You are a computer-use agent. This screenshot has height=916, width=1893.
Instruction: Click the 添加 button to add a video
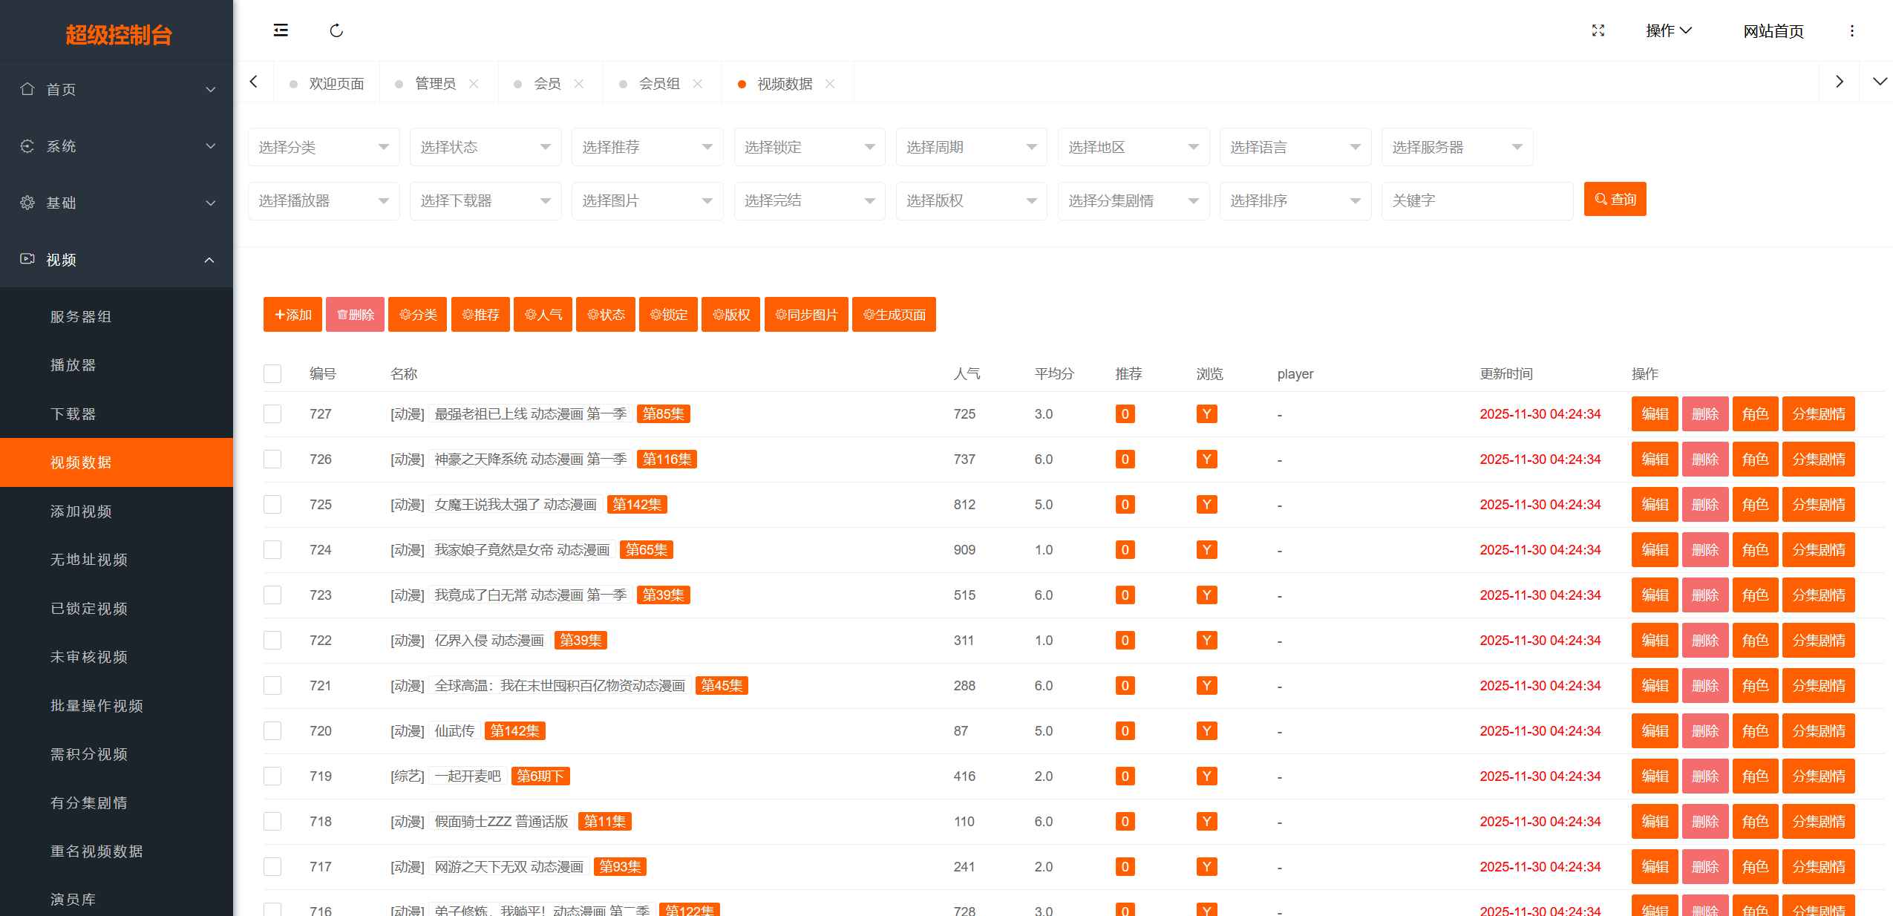point(292,315)
